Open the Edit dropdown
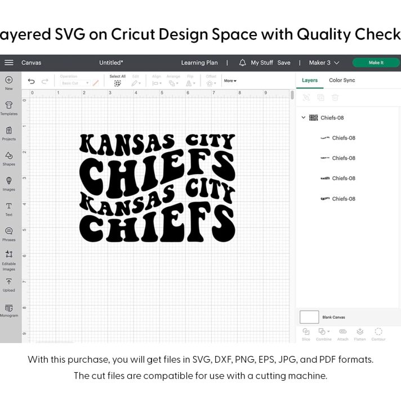 point(136,83)
